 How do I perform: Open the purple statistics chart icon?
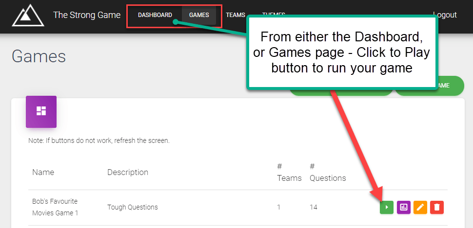403,207
